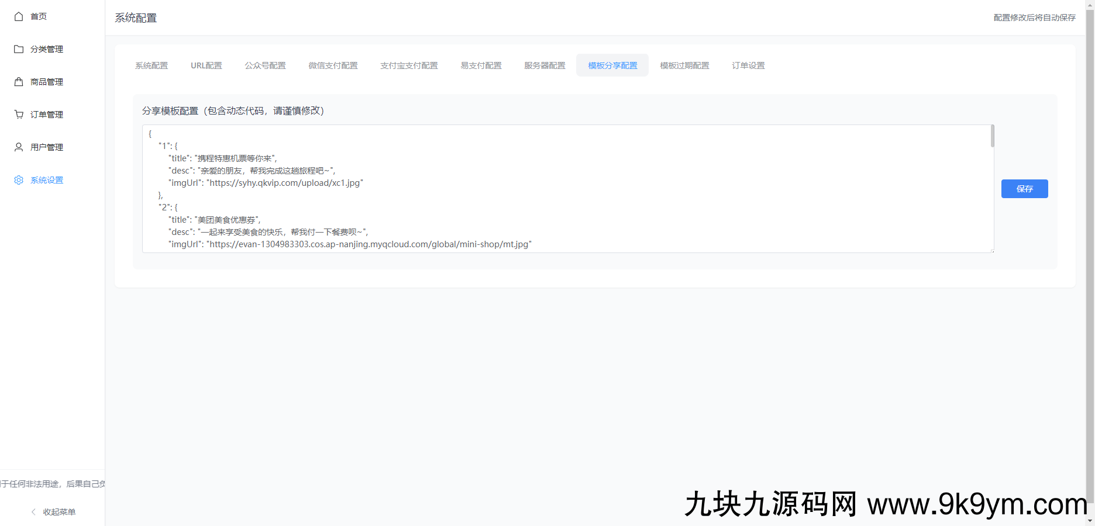The image size is (1095, 526).
Task: Click the shopping bag icon for 商品管理
Action: pos(18,82)
